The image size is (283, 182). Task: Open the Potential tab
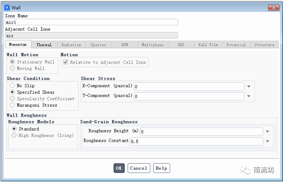click(236, 45)
